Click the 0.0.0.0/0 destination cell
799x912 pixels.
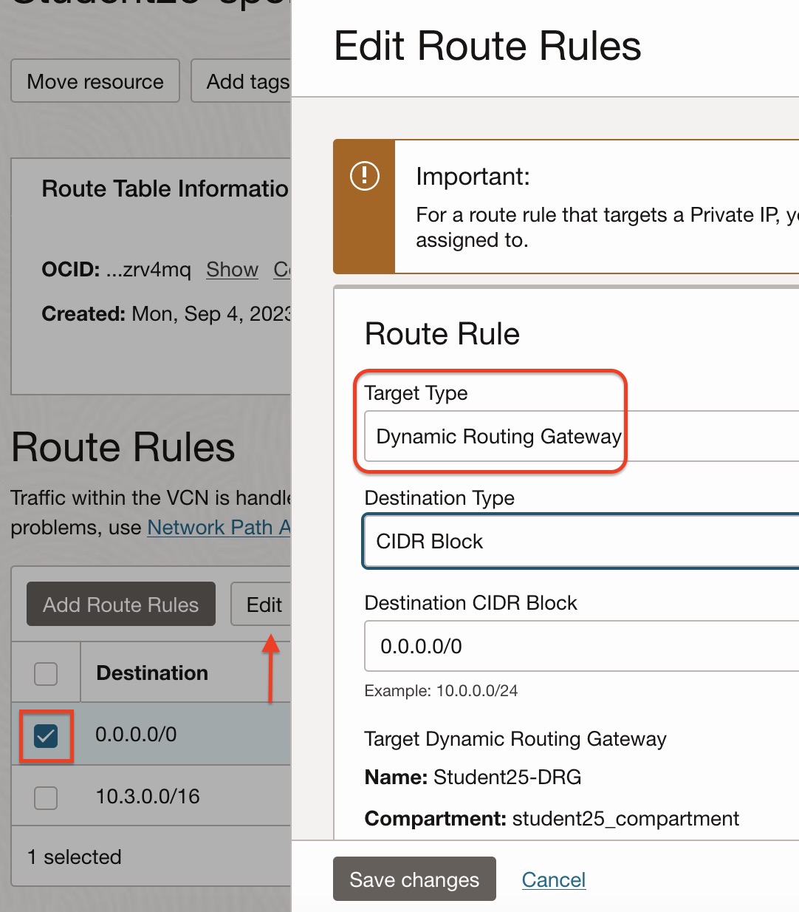pyautogui.click(x=136, y=735)
